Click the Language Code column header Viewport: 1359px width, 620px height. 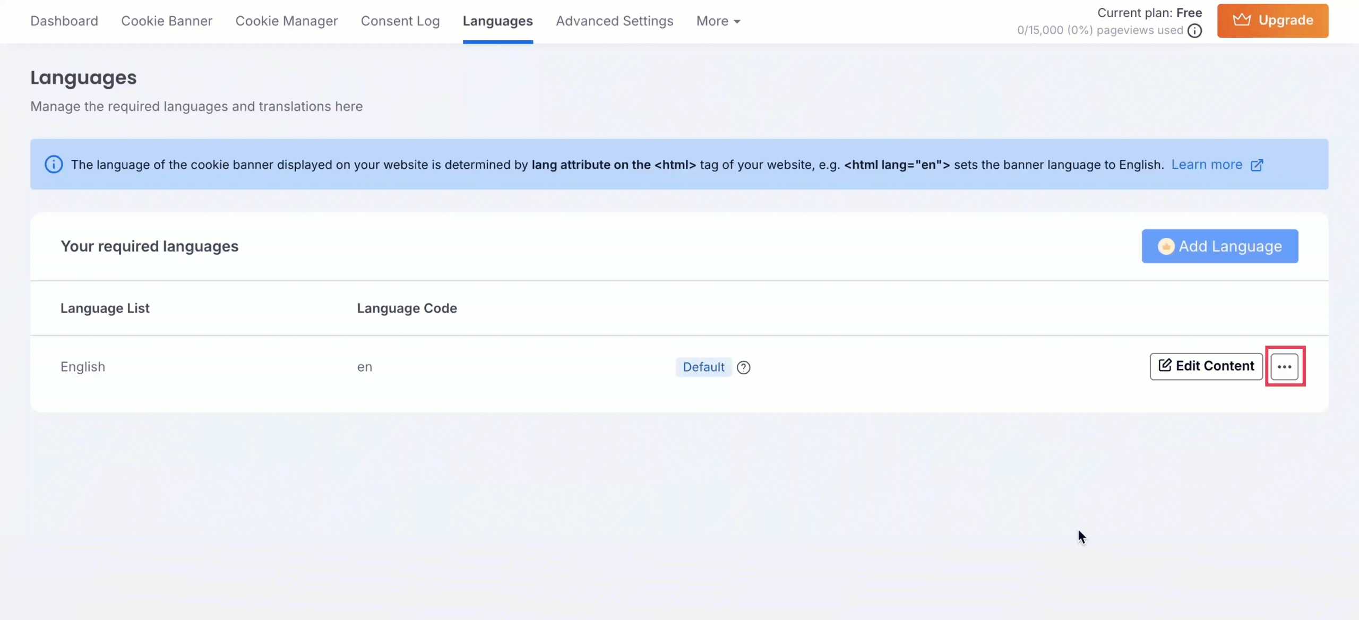point(407,308)
